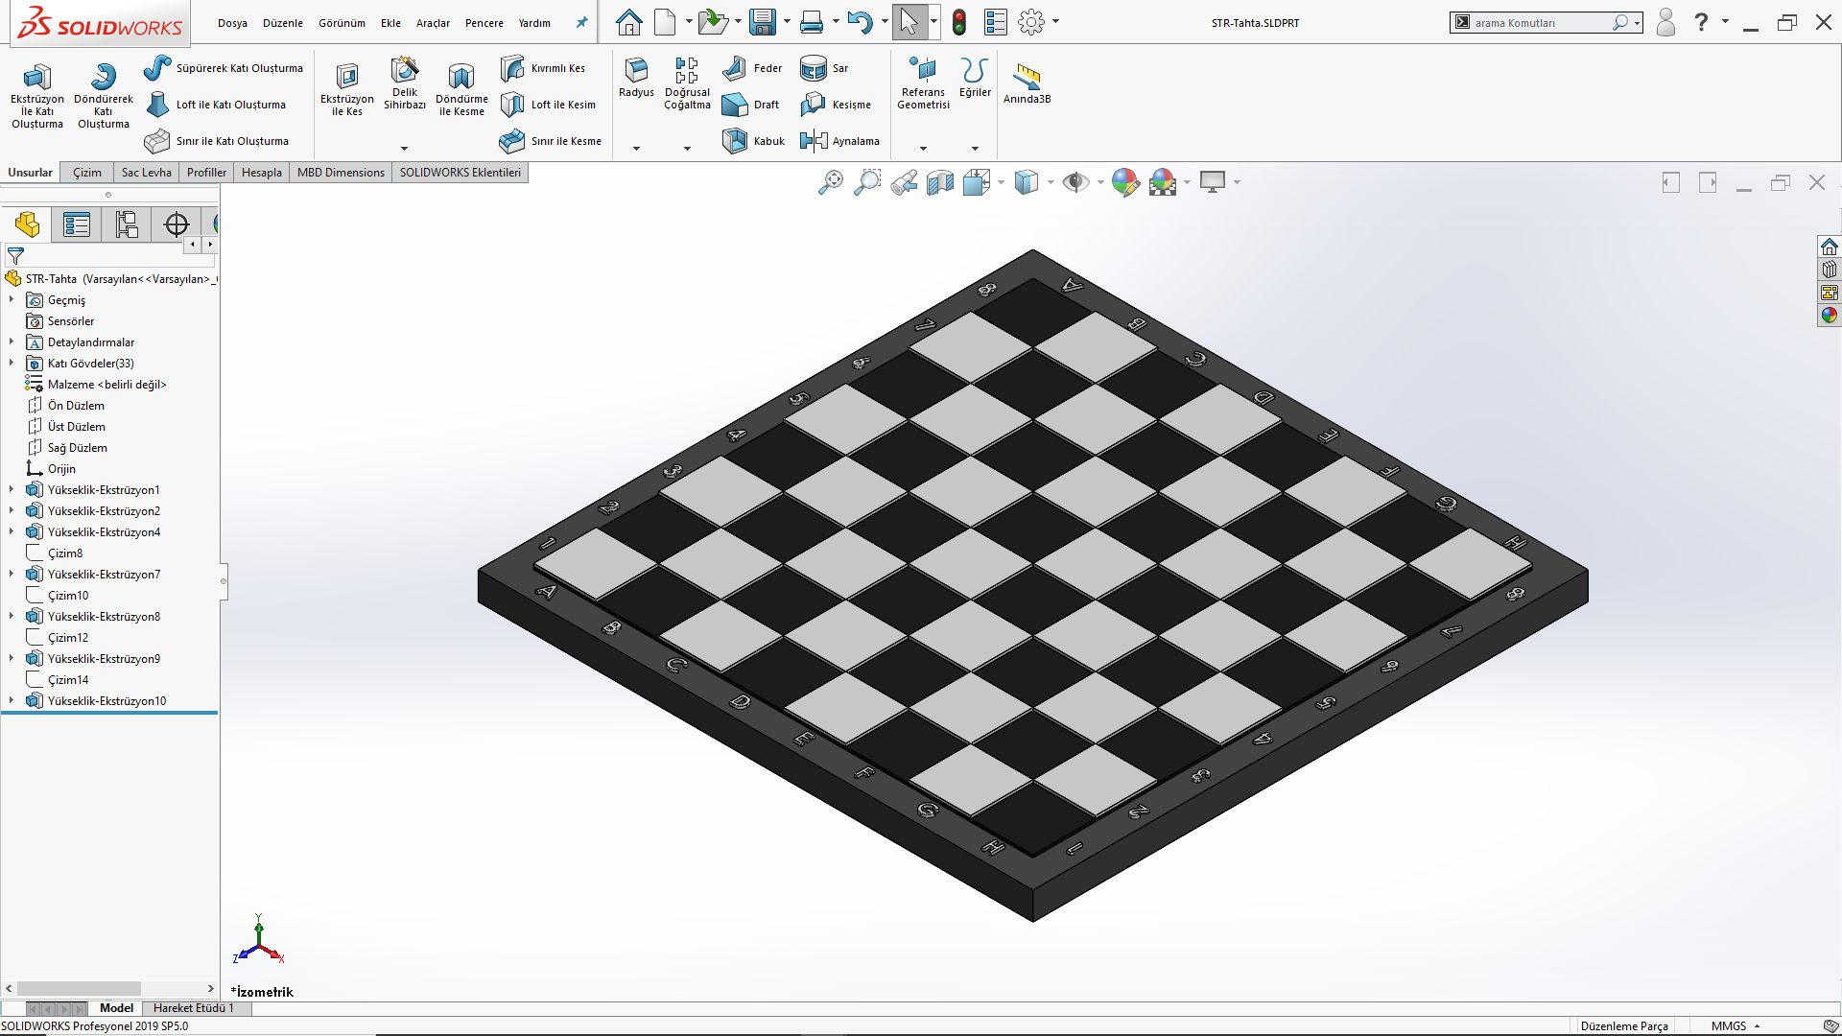Click the Kabuk shell tool icon
This screenshot has height=1036, width=1842.
(736, 141)
